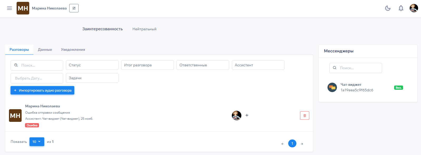Toggle the Вкл. status badge
This screenshot has height=155, width=421.
tap(398, 88)
